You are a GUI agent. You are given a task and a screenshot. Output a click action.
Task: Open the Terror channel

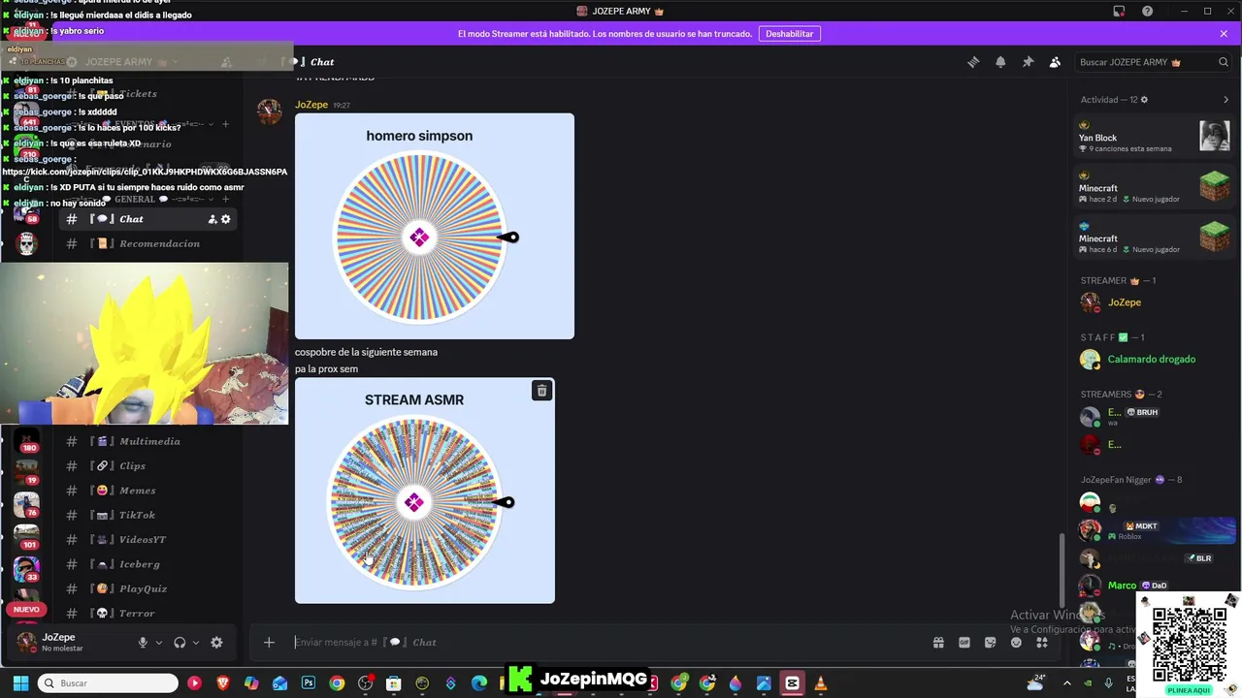(148, 613)
